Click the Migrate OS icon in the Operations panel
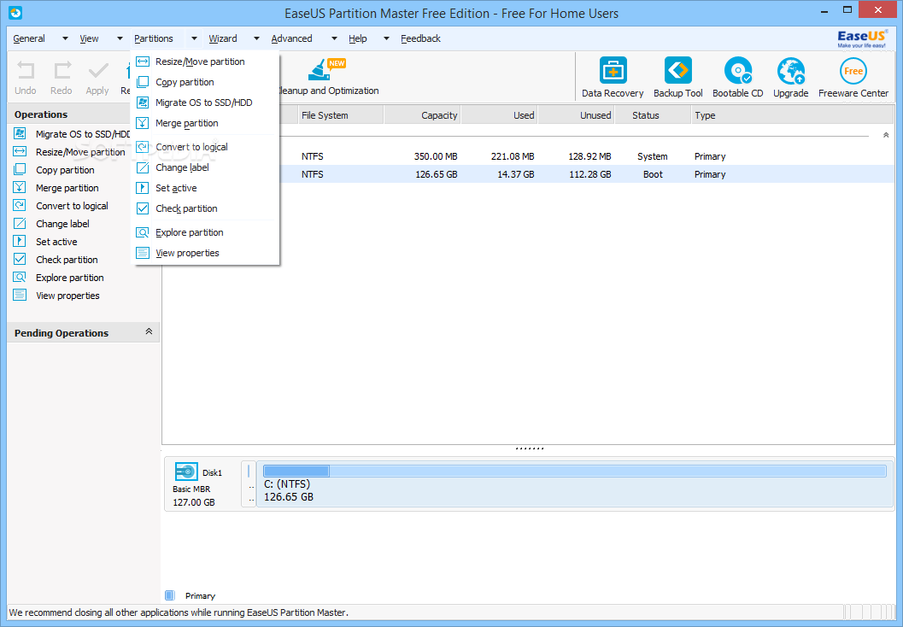This screenshot has height=627, width=903. coord(20,133)
